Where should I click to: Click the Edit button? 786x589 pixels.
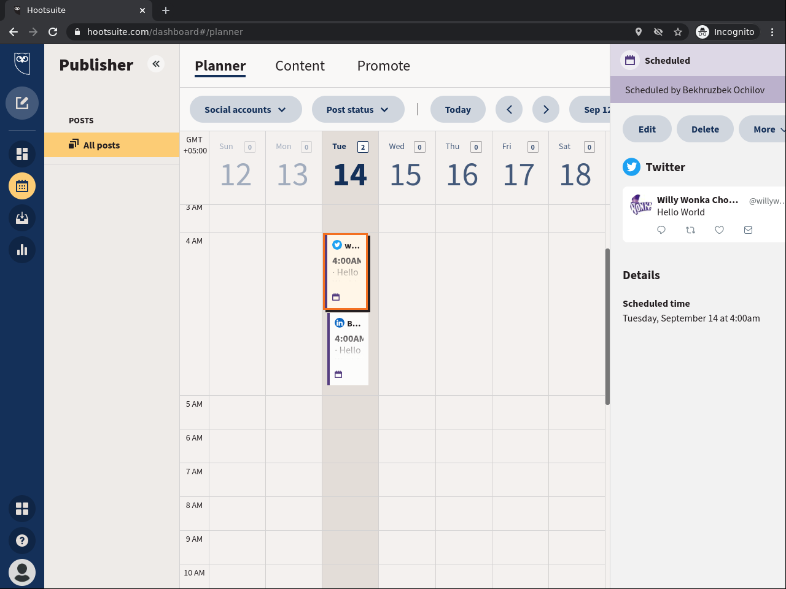[647, 129]
